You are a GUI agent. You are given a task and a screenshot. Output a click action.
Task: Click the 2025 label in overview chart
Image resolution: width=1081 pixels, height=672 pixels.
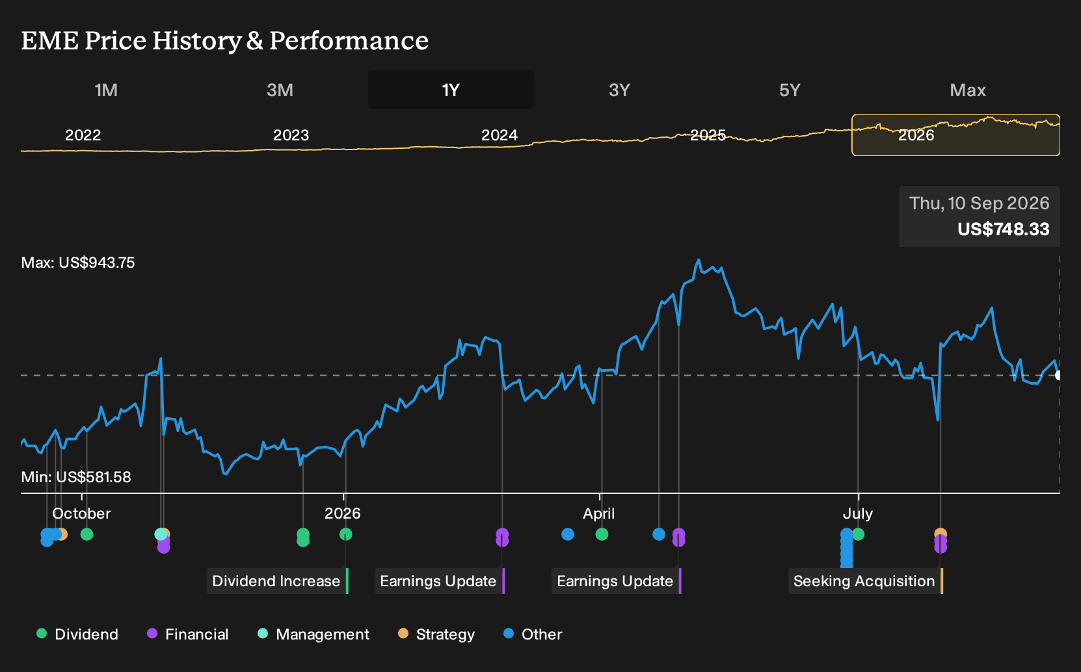708,135
